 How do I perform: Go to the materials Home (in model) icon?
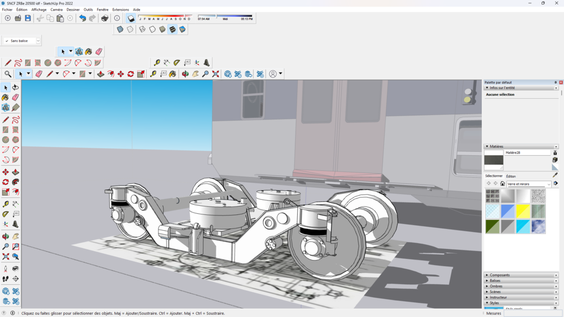503,183
